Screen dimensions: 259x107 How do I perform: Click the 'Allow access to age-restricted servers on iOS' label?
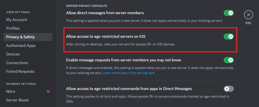[x=106, y=37]
